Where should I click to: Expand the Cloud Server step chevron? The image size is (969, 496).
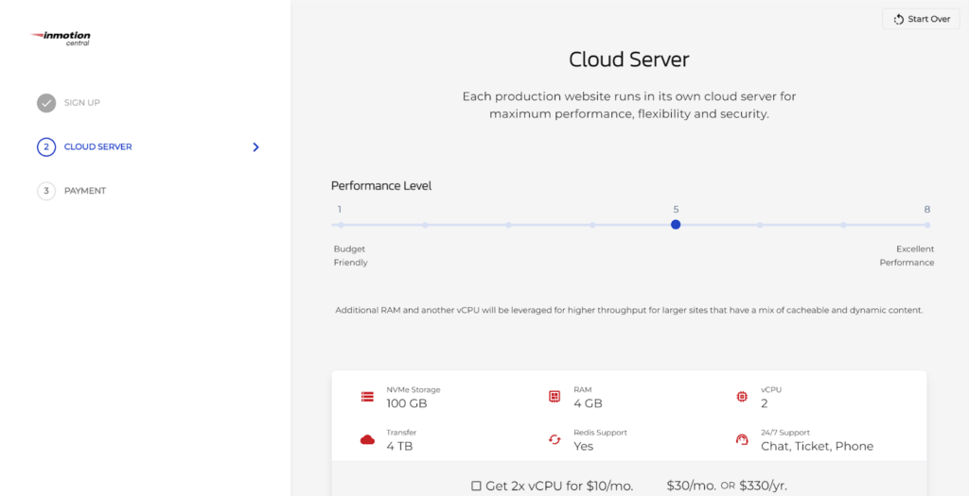click(255, 147)
